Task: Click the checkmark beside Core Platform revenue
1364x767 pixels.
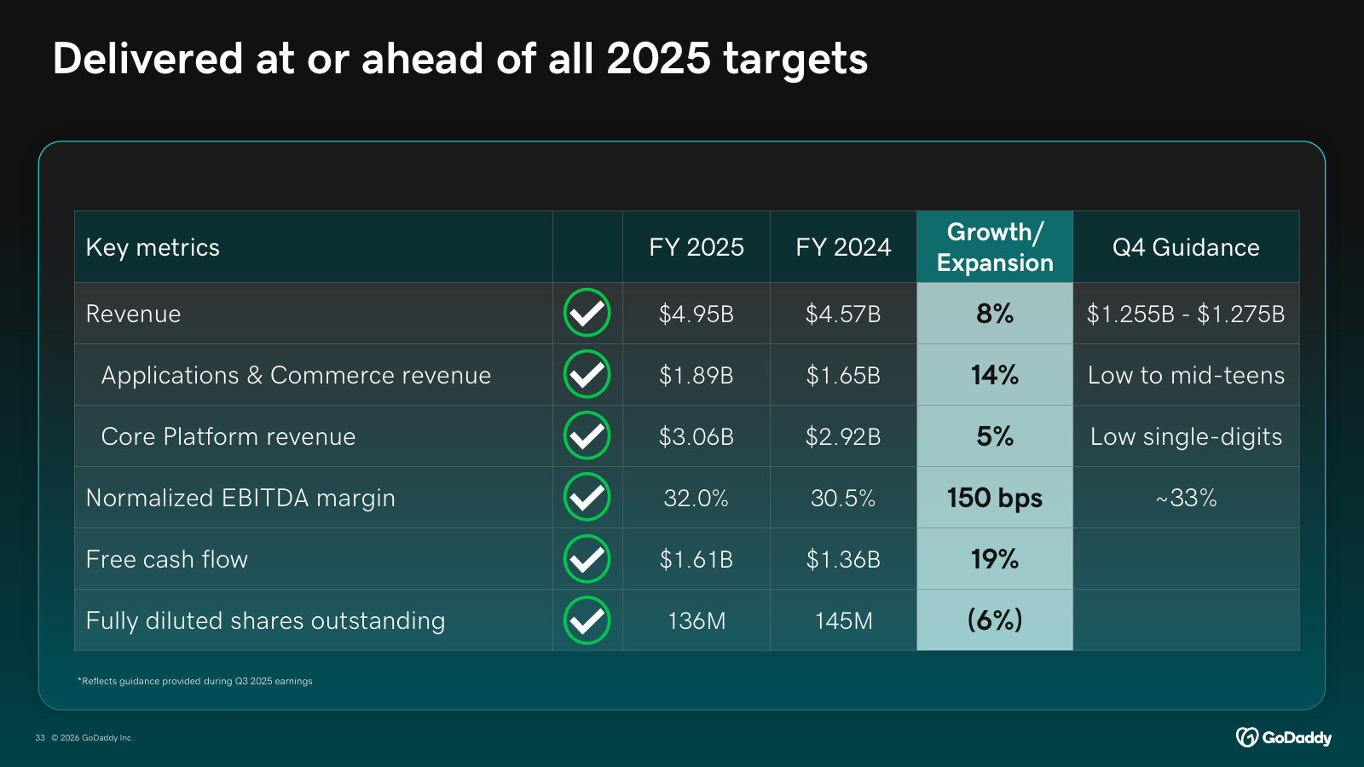Action: tap(587, 435)
